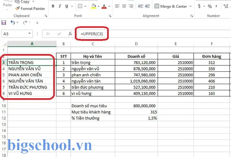This screenshot has height=157, width=231.
Task: Select cell TRẦN TRỌNG
Action: coord(32,62)
